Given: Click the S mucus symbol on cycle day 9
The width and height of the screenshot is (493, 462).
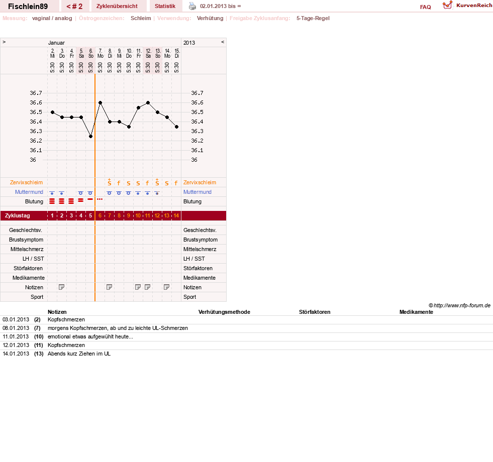Looking at the screenshot, I should coord(129,183).
